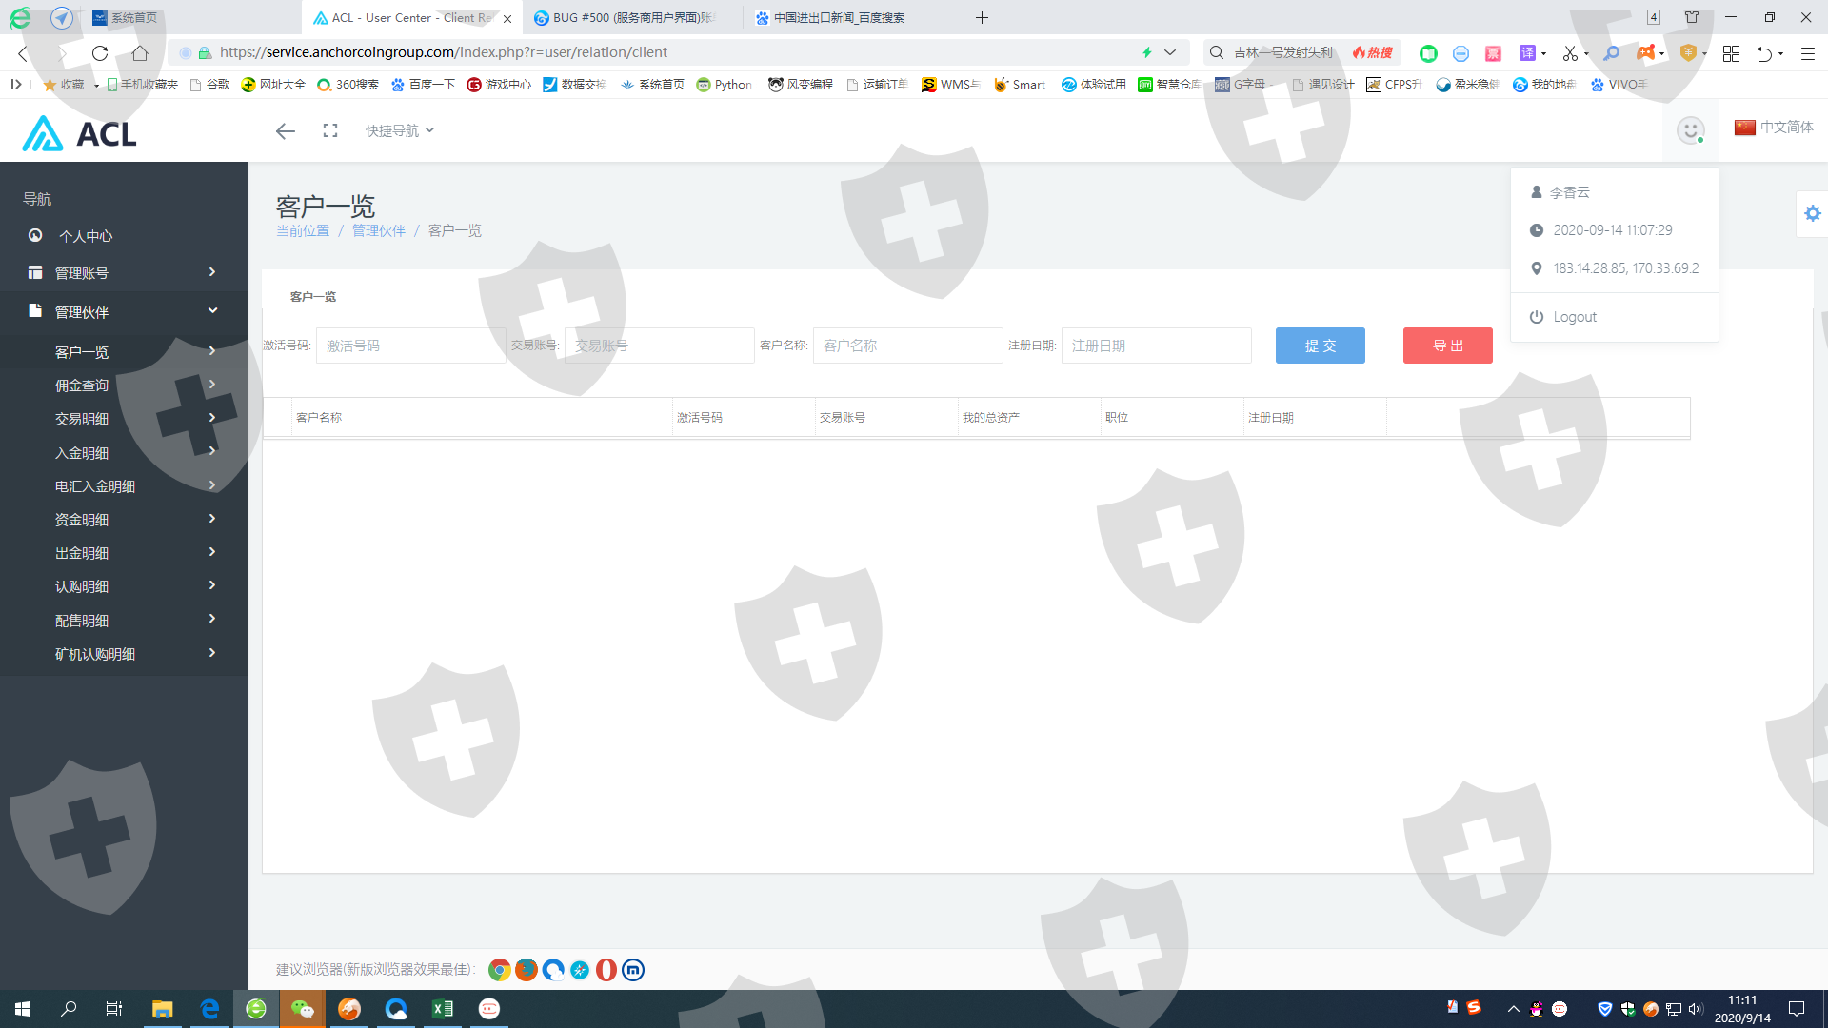This screenshot has height=1028, width=1828.
Task: Click Logout in the user dropdown
Action: [1574, 317]
